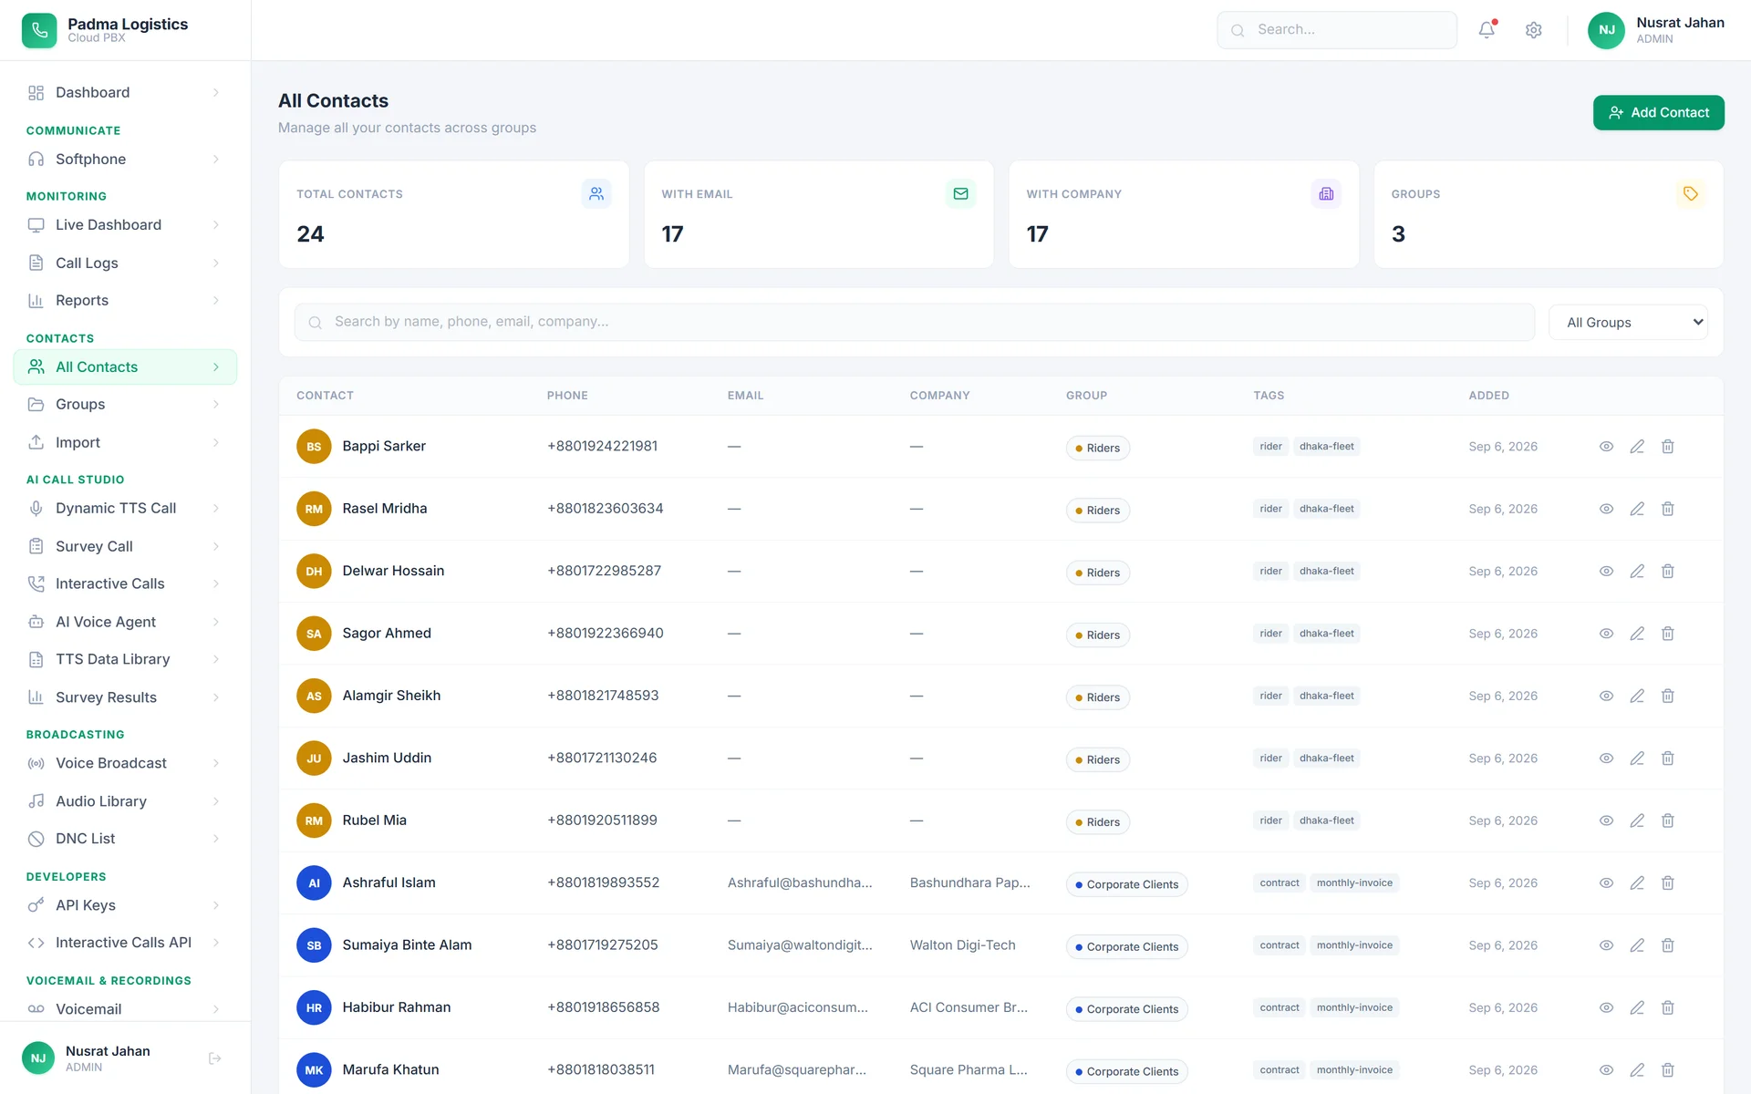Edit Rasel Mridha with pencil icon
The width and height of the screenshot is (1751, 1094).
coord(1637,509)
